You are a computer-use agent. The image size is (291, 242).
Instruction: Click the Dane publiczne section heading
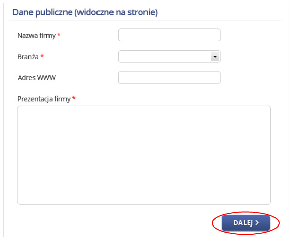85,12
